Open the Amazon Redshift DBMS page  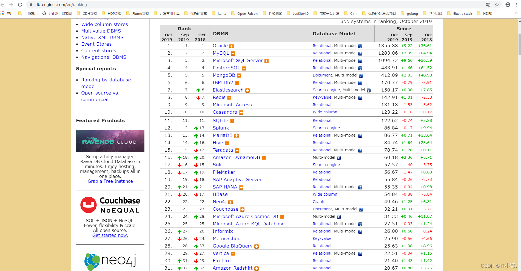coord(232,268)
